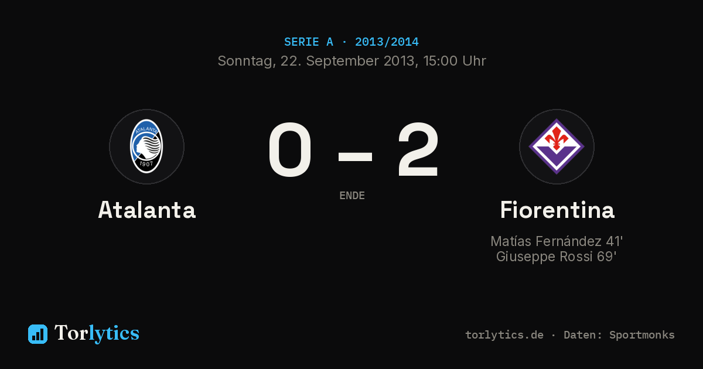This screenshot has width=703, height=369.
Task: Click the blue 'lytics' part of logo
Action: click(114, 333)
